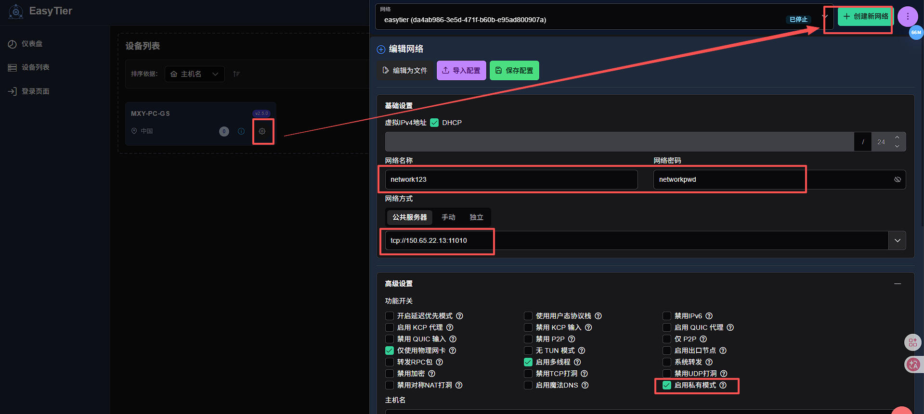Open the 主机名 sort-by dropdown
Image resolution: width=924 pixels, height=414 pixels.
[195, 74]
